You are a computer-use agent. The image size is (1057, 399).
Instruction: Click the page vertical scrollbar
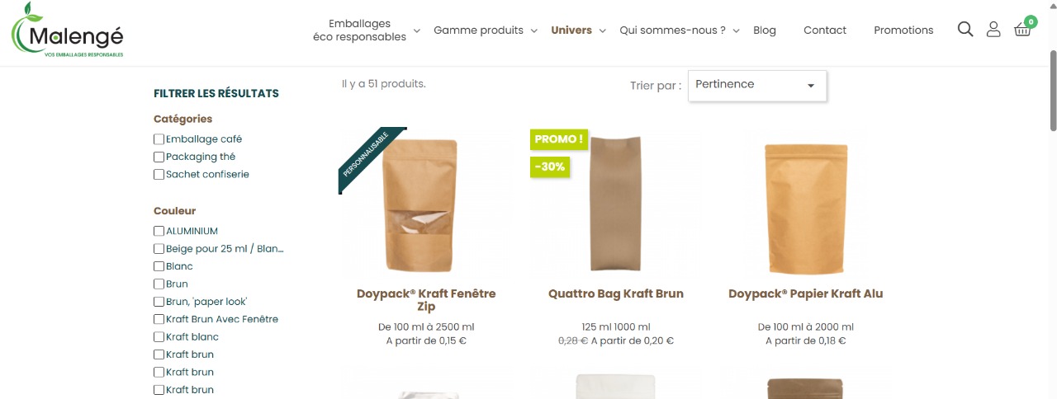(x=1052, y=91)
